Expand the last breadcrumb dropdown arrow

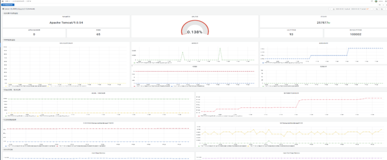click(30, 1)
